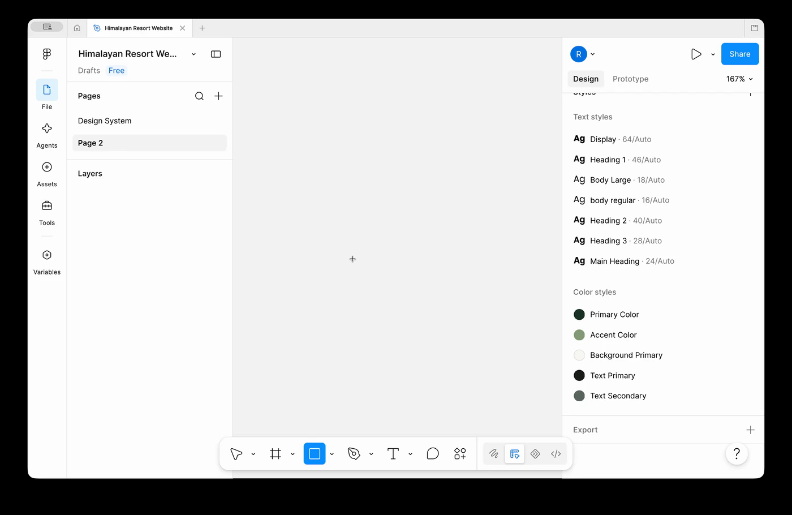Click the user avatar R
Screen dimensions: 792x515
(x=578, y=54)
